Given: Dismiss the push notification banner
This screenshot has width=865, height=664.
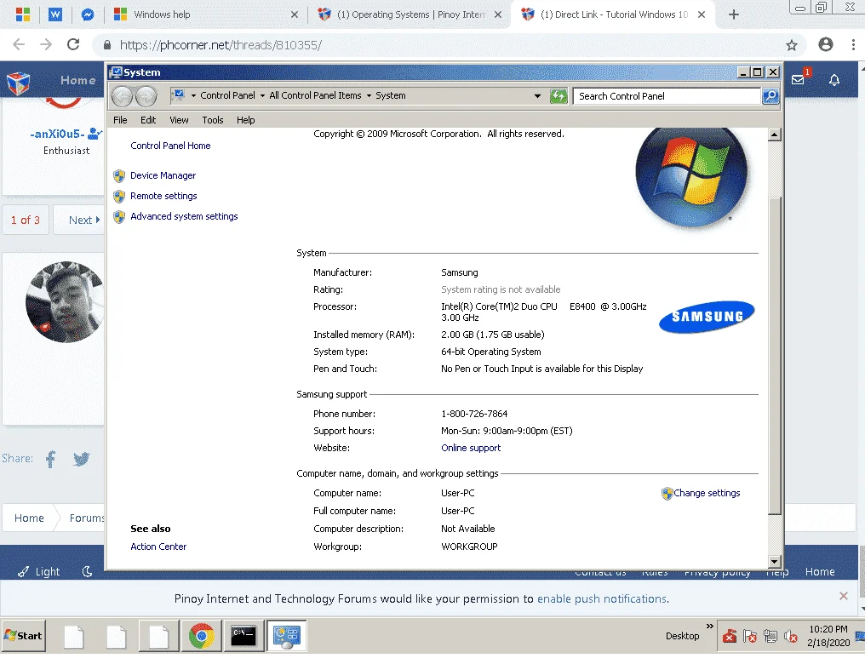Looking at the screenshot, I should coord(843,596).
